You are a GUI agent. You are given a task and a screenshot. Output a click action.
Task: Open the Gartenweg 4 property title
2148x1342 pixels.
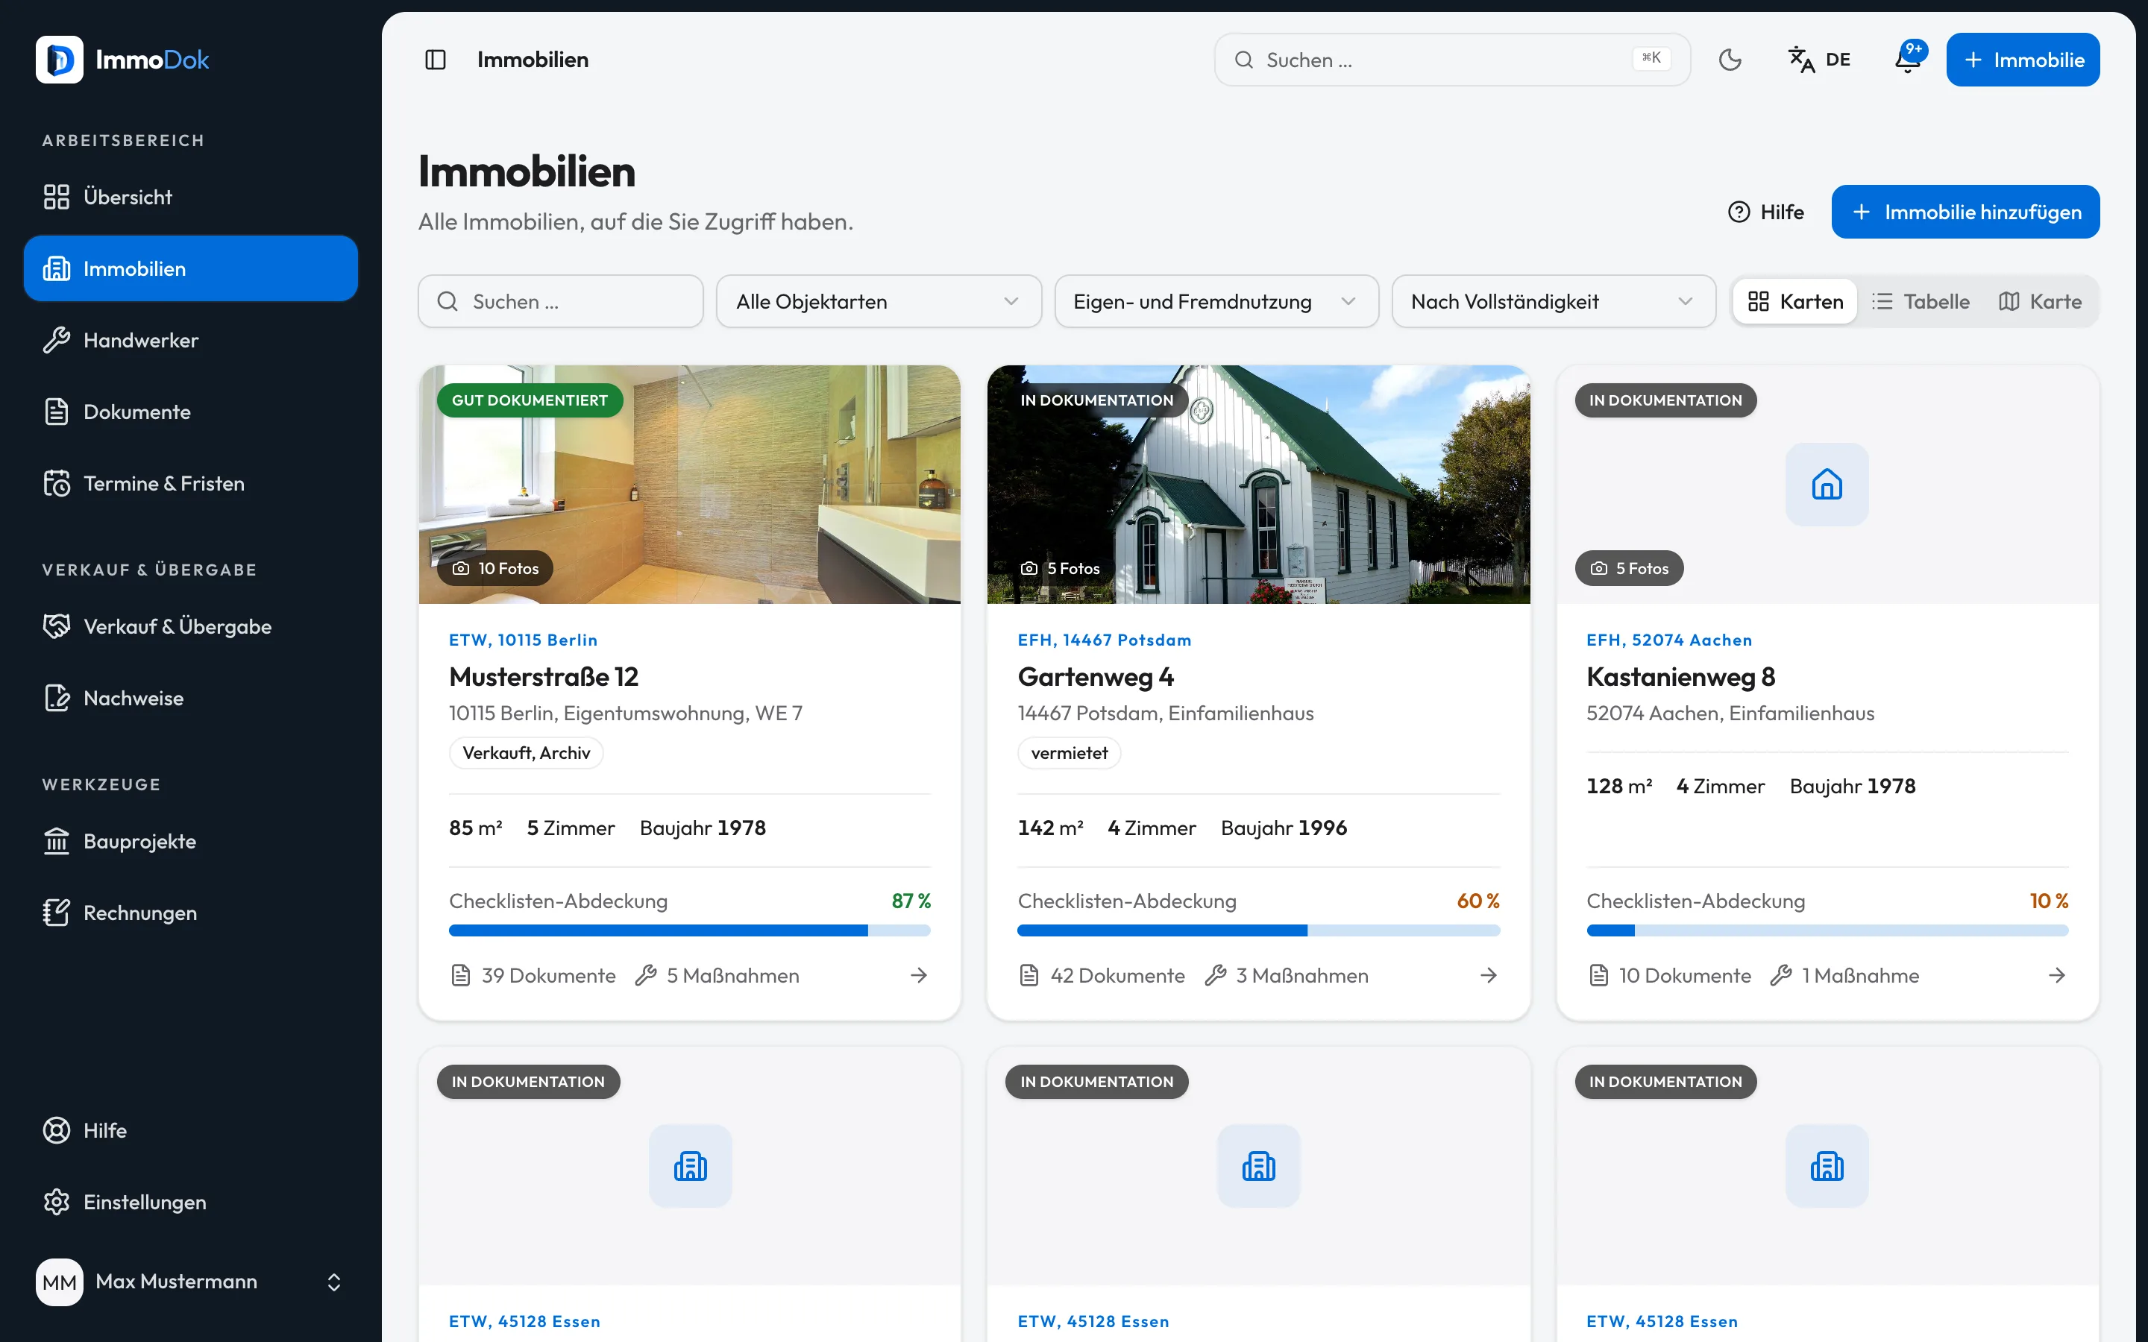[x=1096, y=677]
